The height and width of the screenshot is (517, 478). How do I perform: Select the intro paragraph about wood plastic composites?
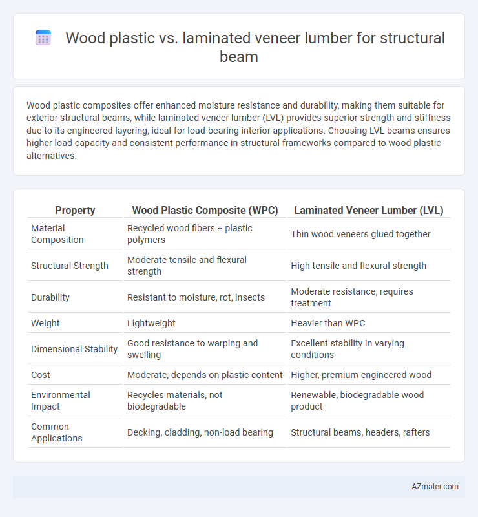[238, 131]
